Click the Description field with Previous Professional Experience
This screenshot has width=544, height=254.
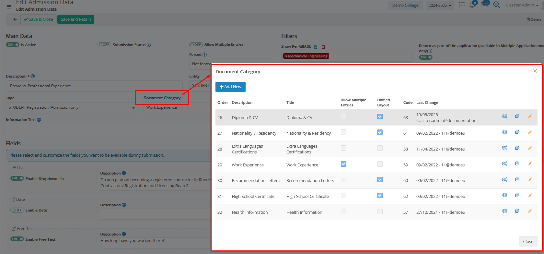(94, 86)
